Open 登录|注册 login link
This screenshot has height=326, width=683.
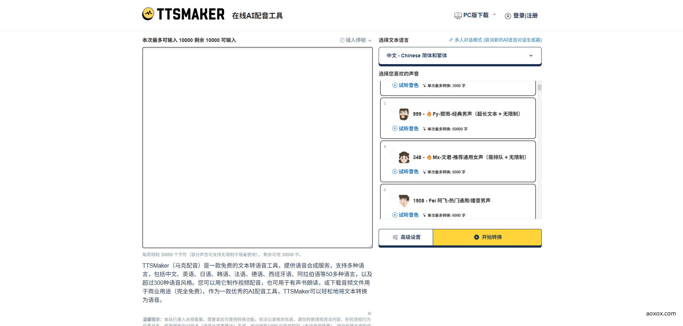(x=525, y=15)
